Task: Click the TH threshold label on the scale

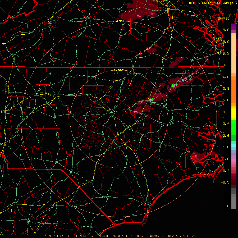Action: (227, 206)
